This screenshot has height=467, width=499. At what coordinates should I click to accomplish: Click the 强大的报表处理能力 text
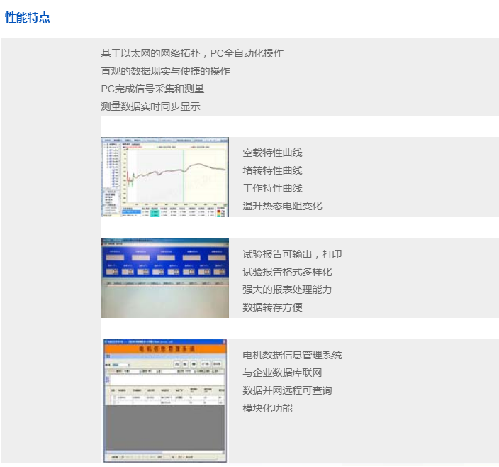click(287, 290)
